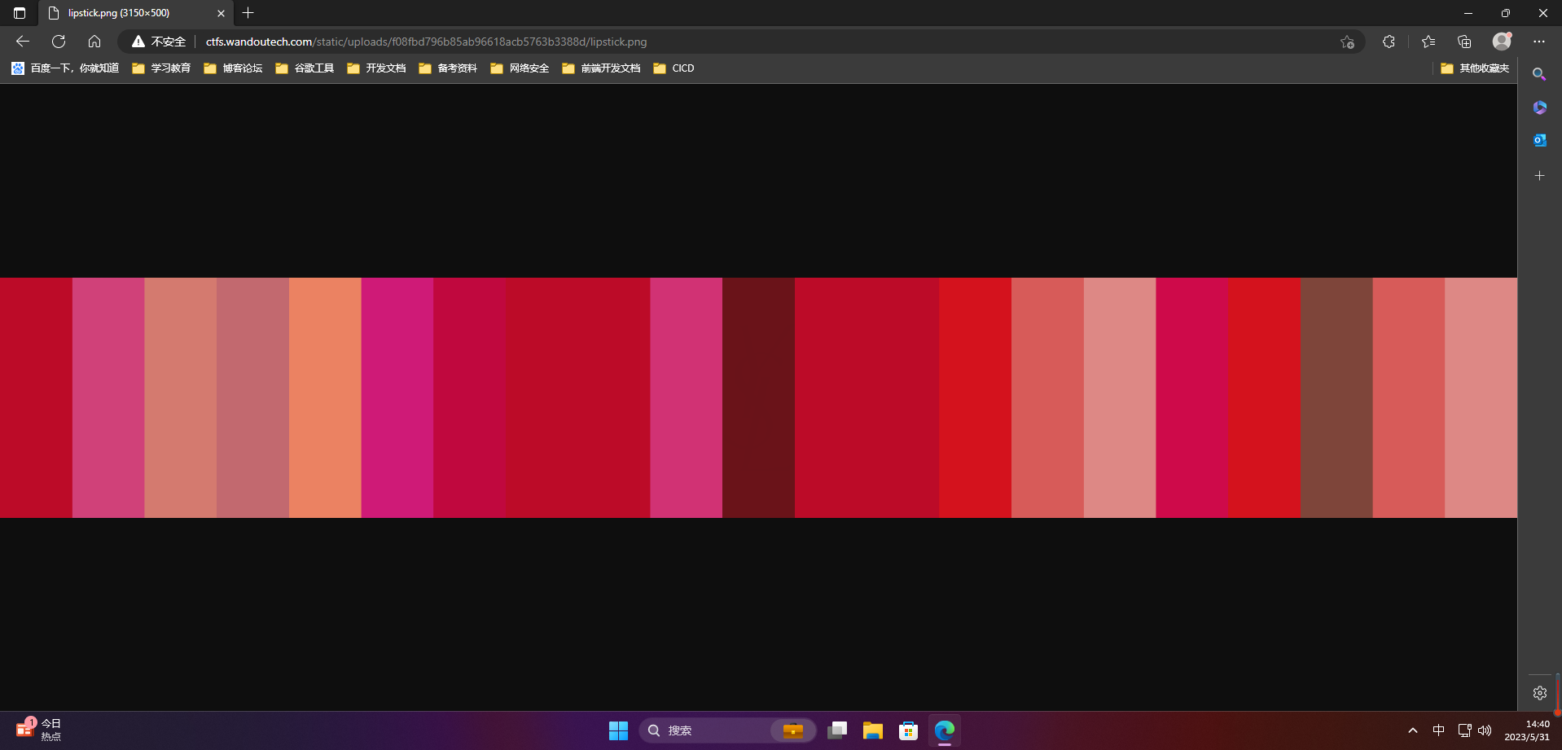Open the 百度一下，你就知道 bookmark
This screenshot has width=1562, height=750.
[65, 68]
